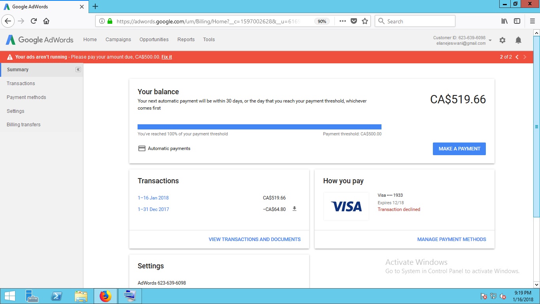Open Firefox Library icon
Screen dimensions: 540x304
[x=504, y=21]
